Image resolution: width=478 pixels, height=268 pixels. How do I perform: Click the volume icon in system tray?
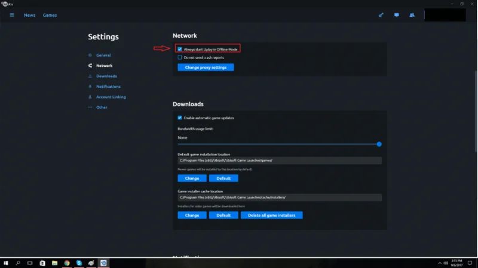point(446,263)
